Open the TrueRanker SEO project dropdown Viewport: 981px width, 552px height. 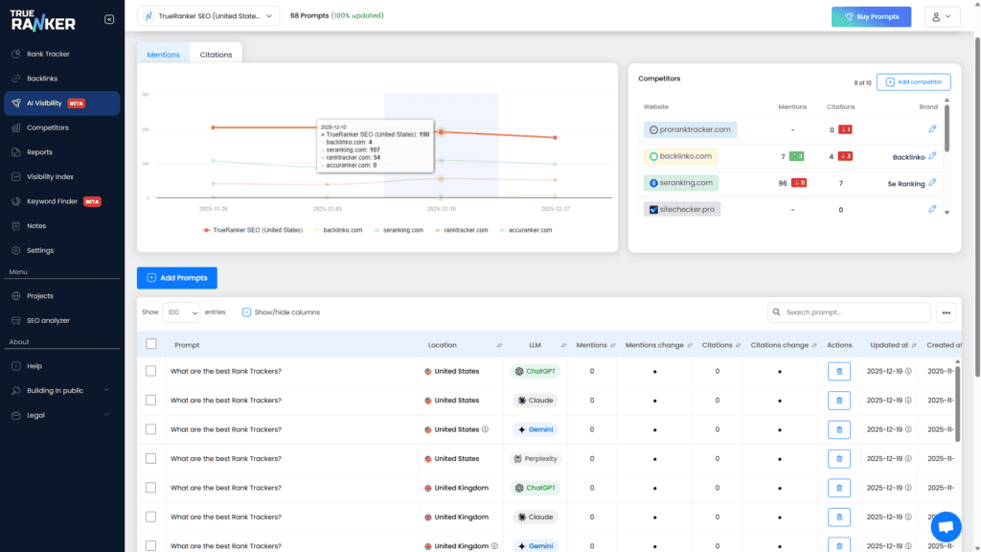coord(209,16)
